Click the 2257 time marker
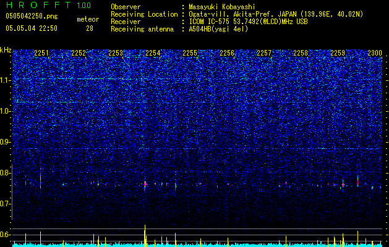389x247 pixels. point(264,53)
